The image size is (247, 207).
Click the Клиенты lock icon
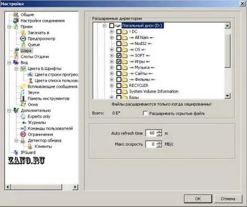(x=30, y=146)
